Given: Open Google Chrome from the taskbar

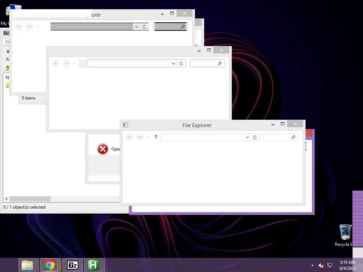Looking at the screenshot, I should click(x=49, y=265).
